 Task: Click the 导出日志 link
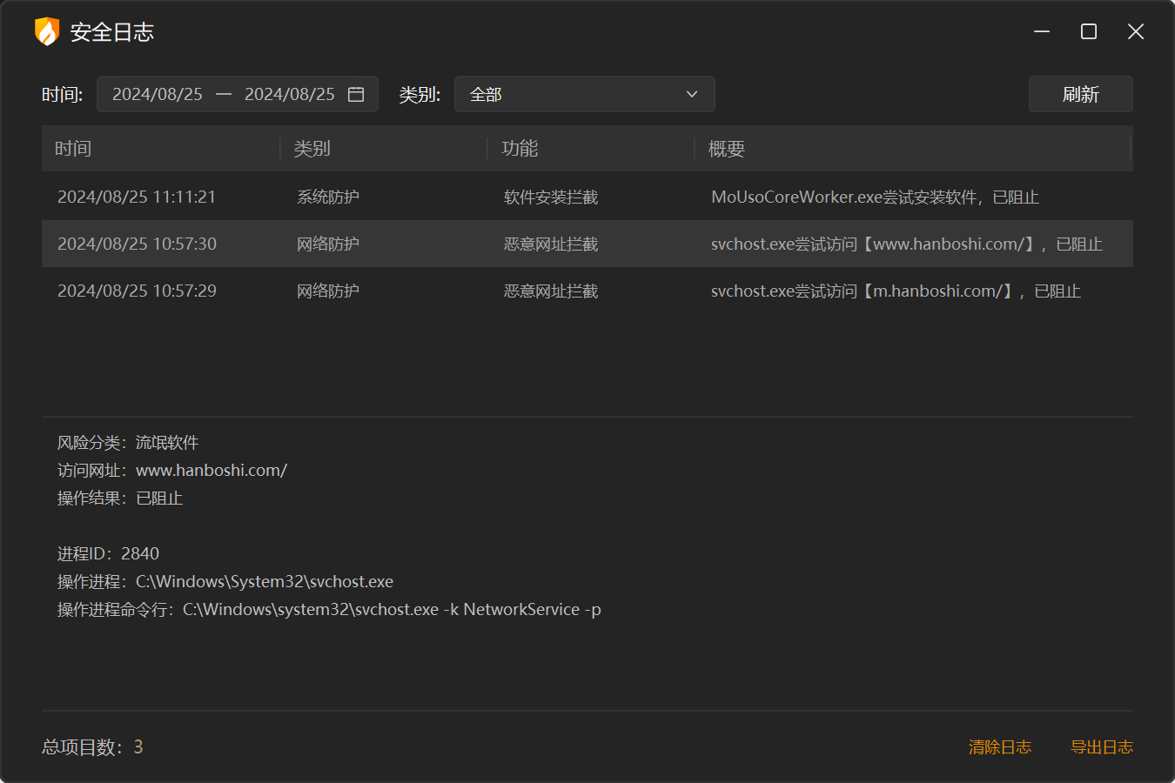1102,746
